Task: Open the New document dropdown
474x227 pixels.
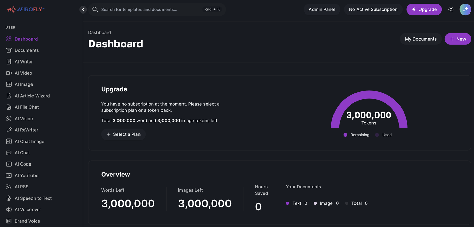Action: 457,39
